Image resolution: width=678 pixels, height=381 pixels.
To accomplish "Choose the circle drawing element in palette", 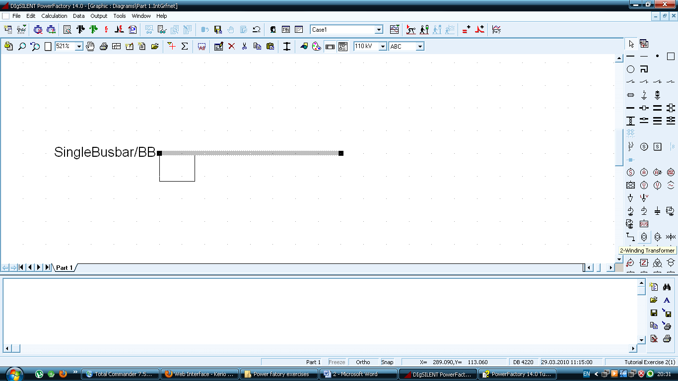I will pos(630,69).
